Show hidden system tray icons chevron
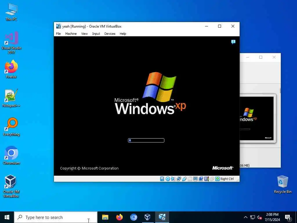The width and height of the screenshot is (297, 223). pyautogui.click(x=245, y=217)
